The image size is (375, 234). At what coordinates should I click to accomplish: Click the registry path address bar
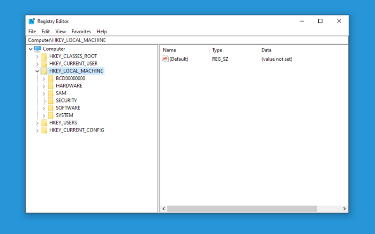point(187,40)
